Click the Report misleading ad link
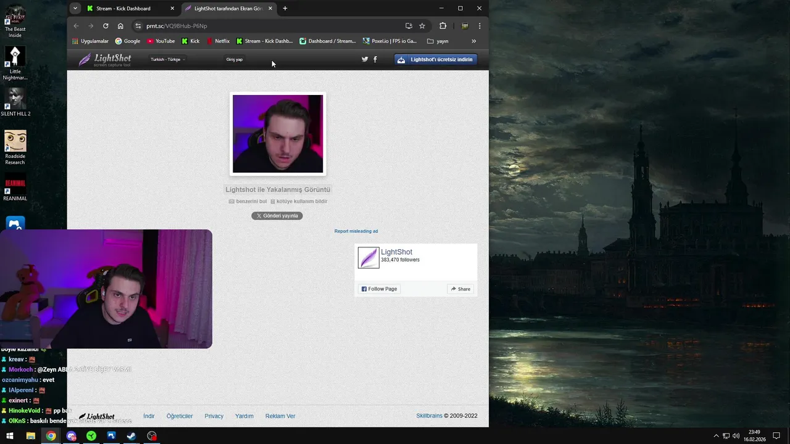The height and width of the screenshot is (444, 790). click(x=356, y=231)
